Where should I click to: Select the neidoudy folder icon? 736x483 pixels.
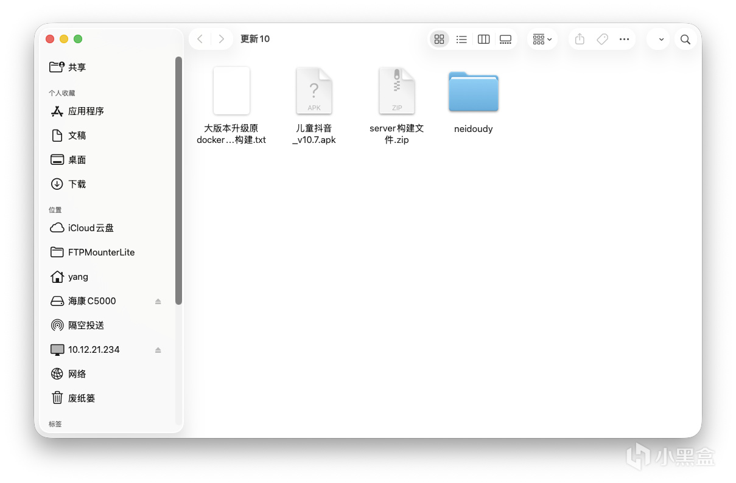point(474,92)
